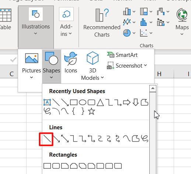Pick the Right Brace shape
Image resolution: width=191 pixels, height=174 pixels.
click(83, 112)
